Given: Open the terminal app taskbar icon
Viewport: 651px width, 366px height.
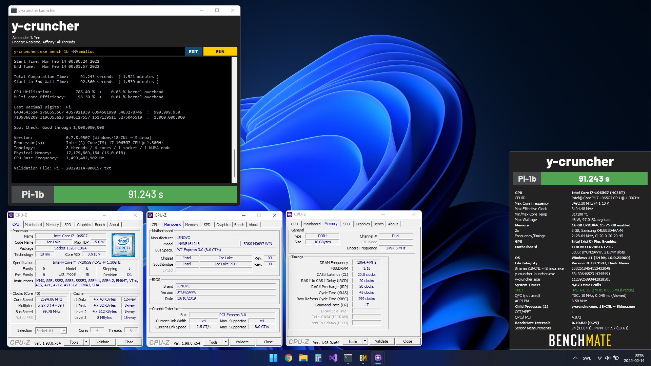Looking at the screenshot, I should tap(348, 358).
